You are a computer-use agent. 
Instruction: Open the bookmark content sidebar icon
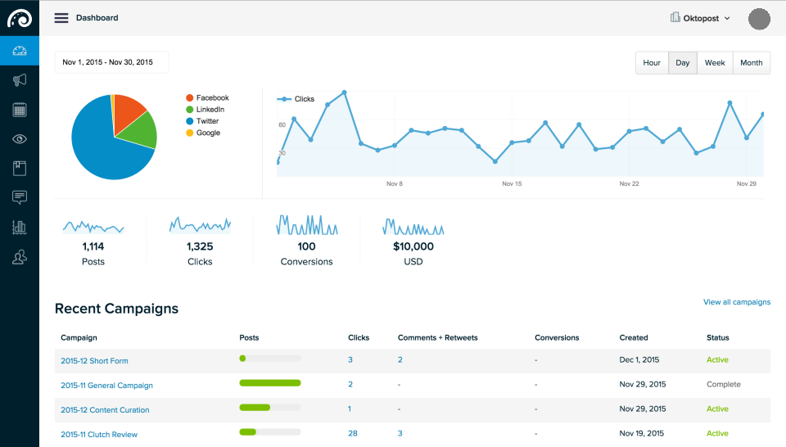tap(20, 169)
